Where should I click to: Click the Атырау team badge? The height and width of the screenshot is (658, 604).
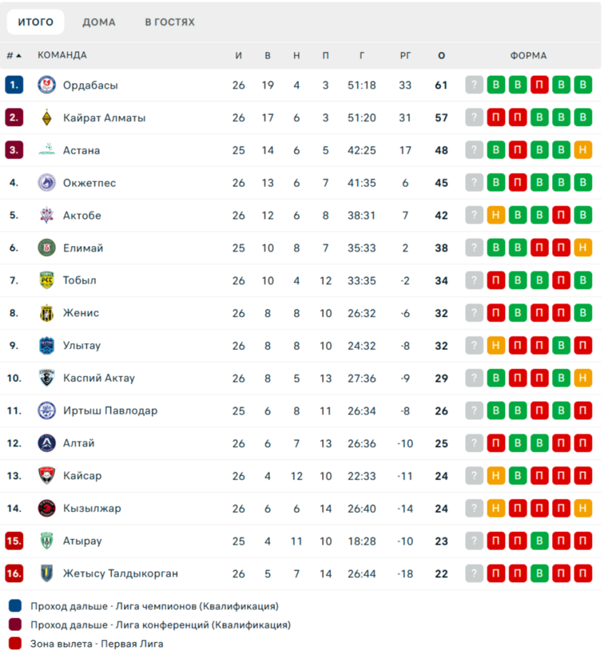(x=47, y=541)
